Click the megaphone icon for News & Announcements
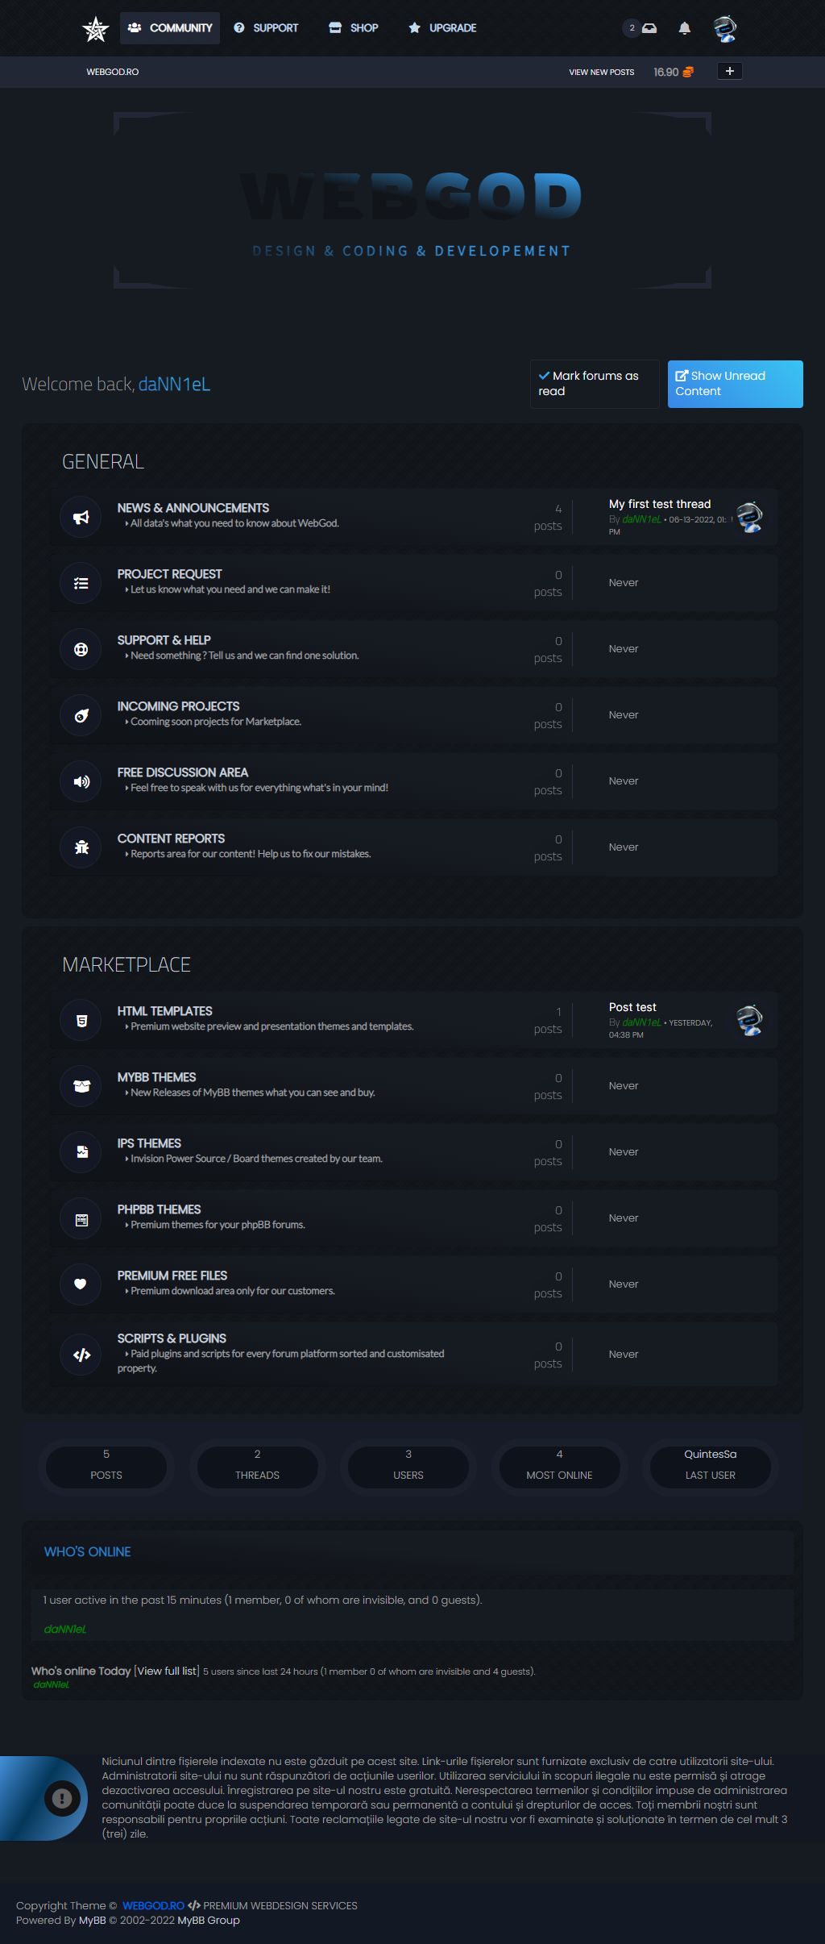This screenshot has height=1944, width=825. [81, 517]
